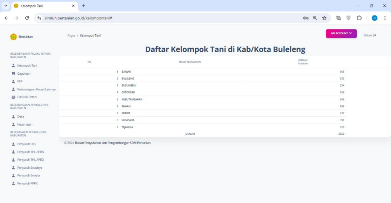Screen dimensions: 391x203
Task: Select Kelompok Tani in sidebar
Action: [x=27, y=65]
